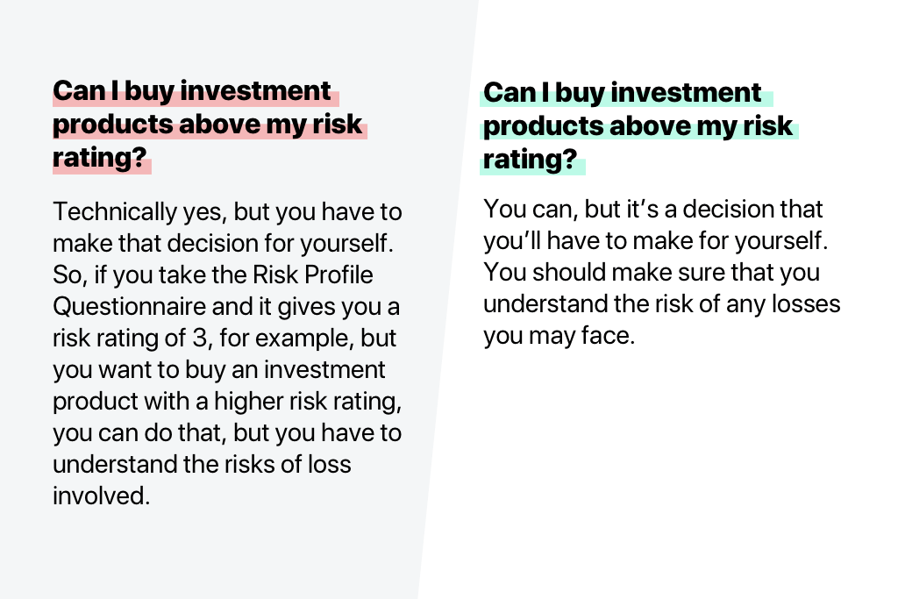
Task: Click "You should make sure that you" line
Action: point(652,273)
